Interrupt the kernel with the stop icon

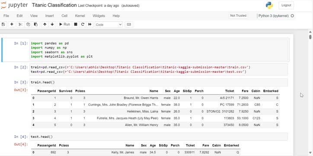point(76,24)
